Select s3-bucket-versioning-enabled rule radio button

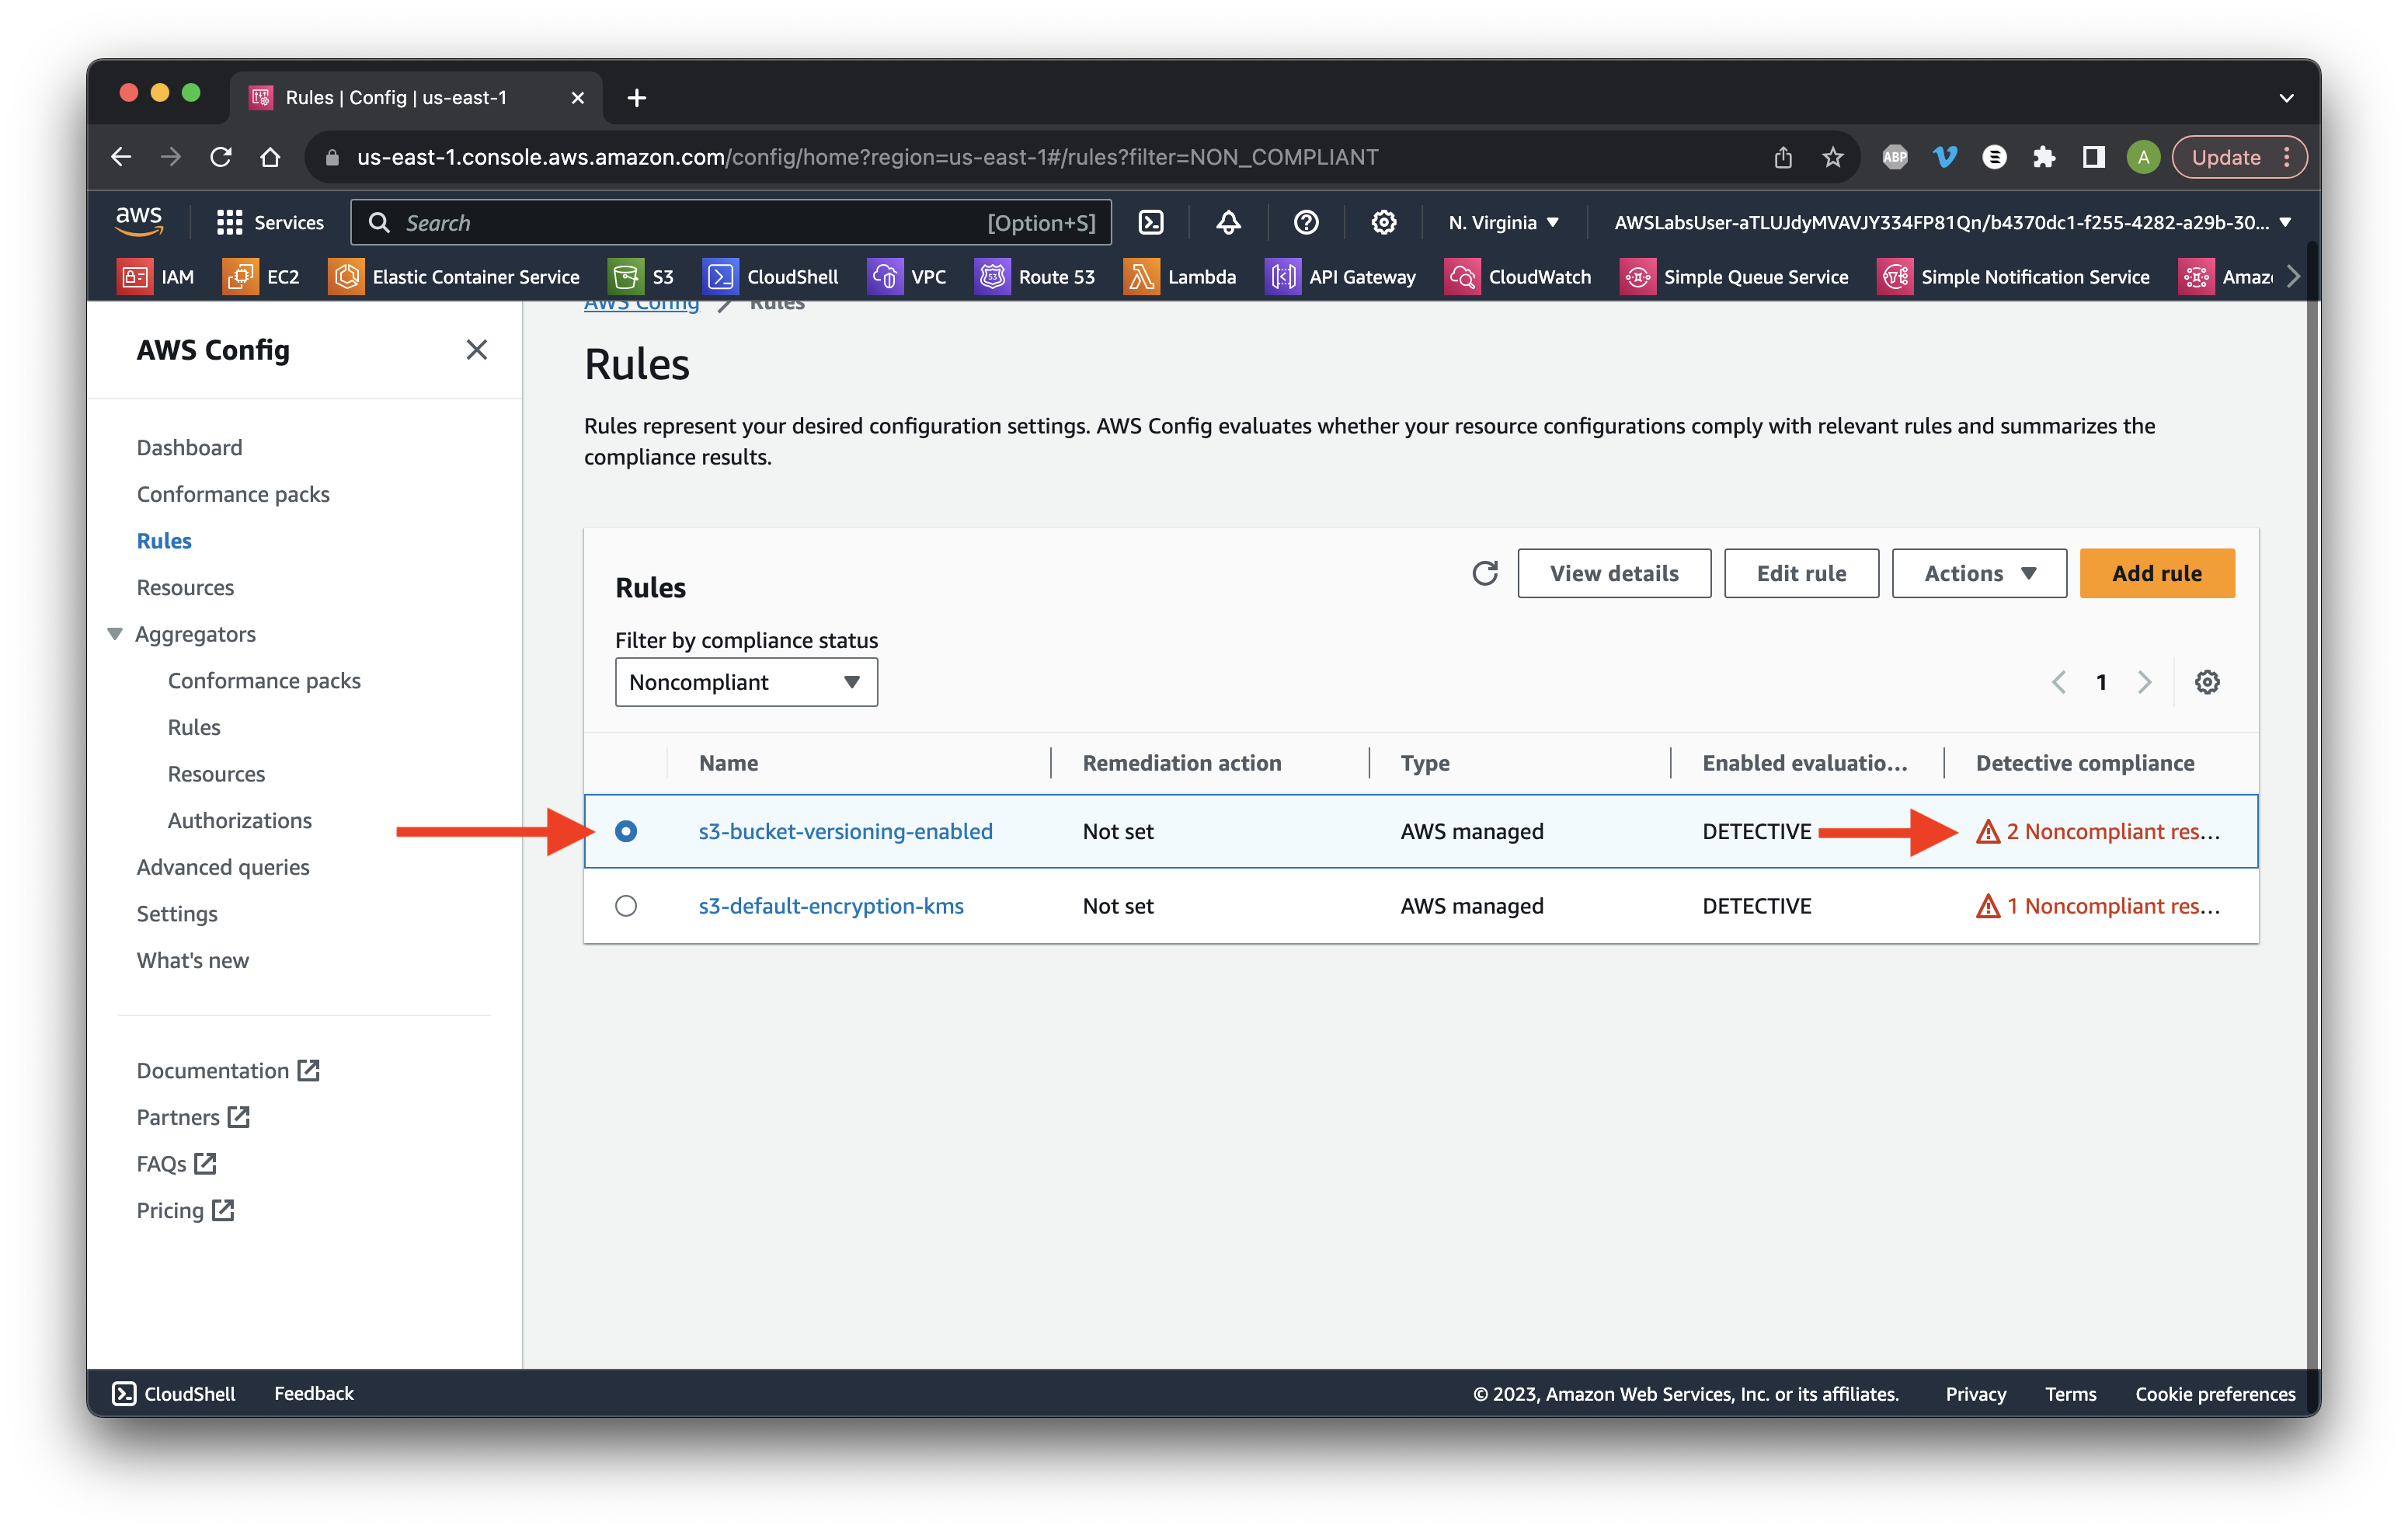click(x=626, y=831)
